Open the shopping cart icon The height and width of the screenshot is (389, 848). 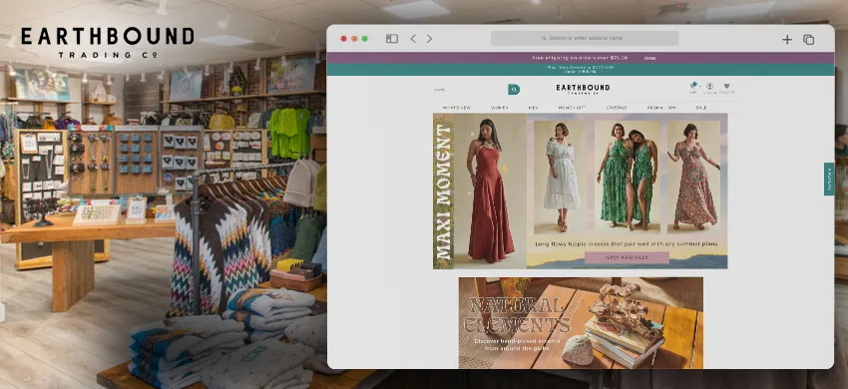[692, 88]
